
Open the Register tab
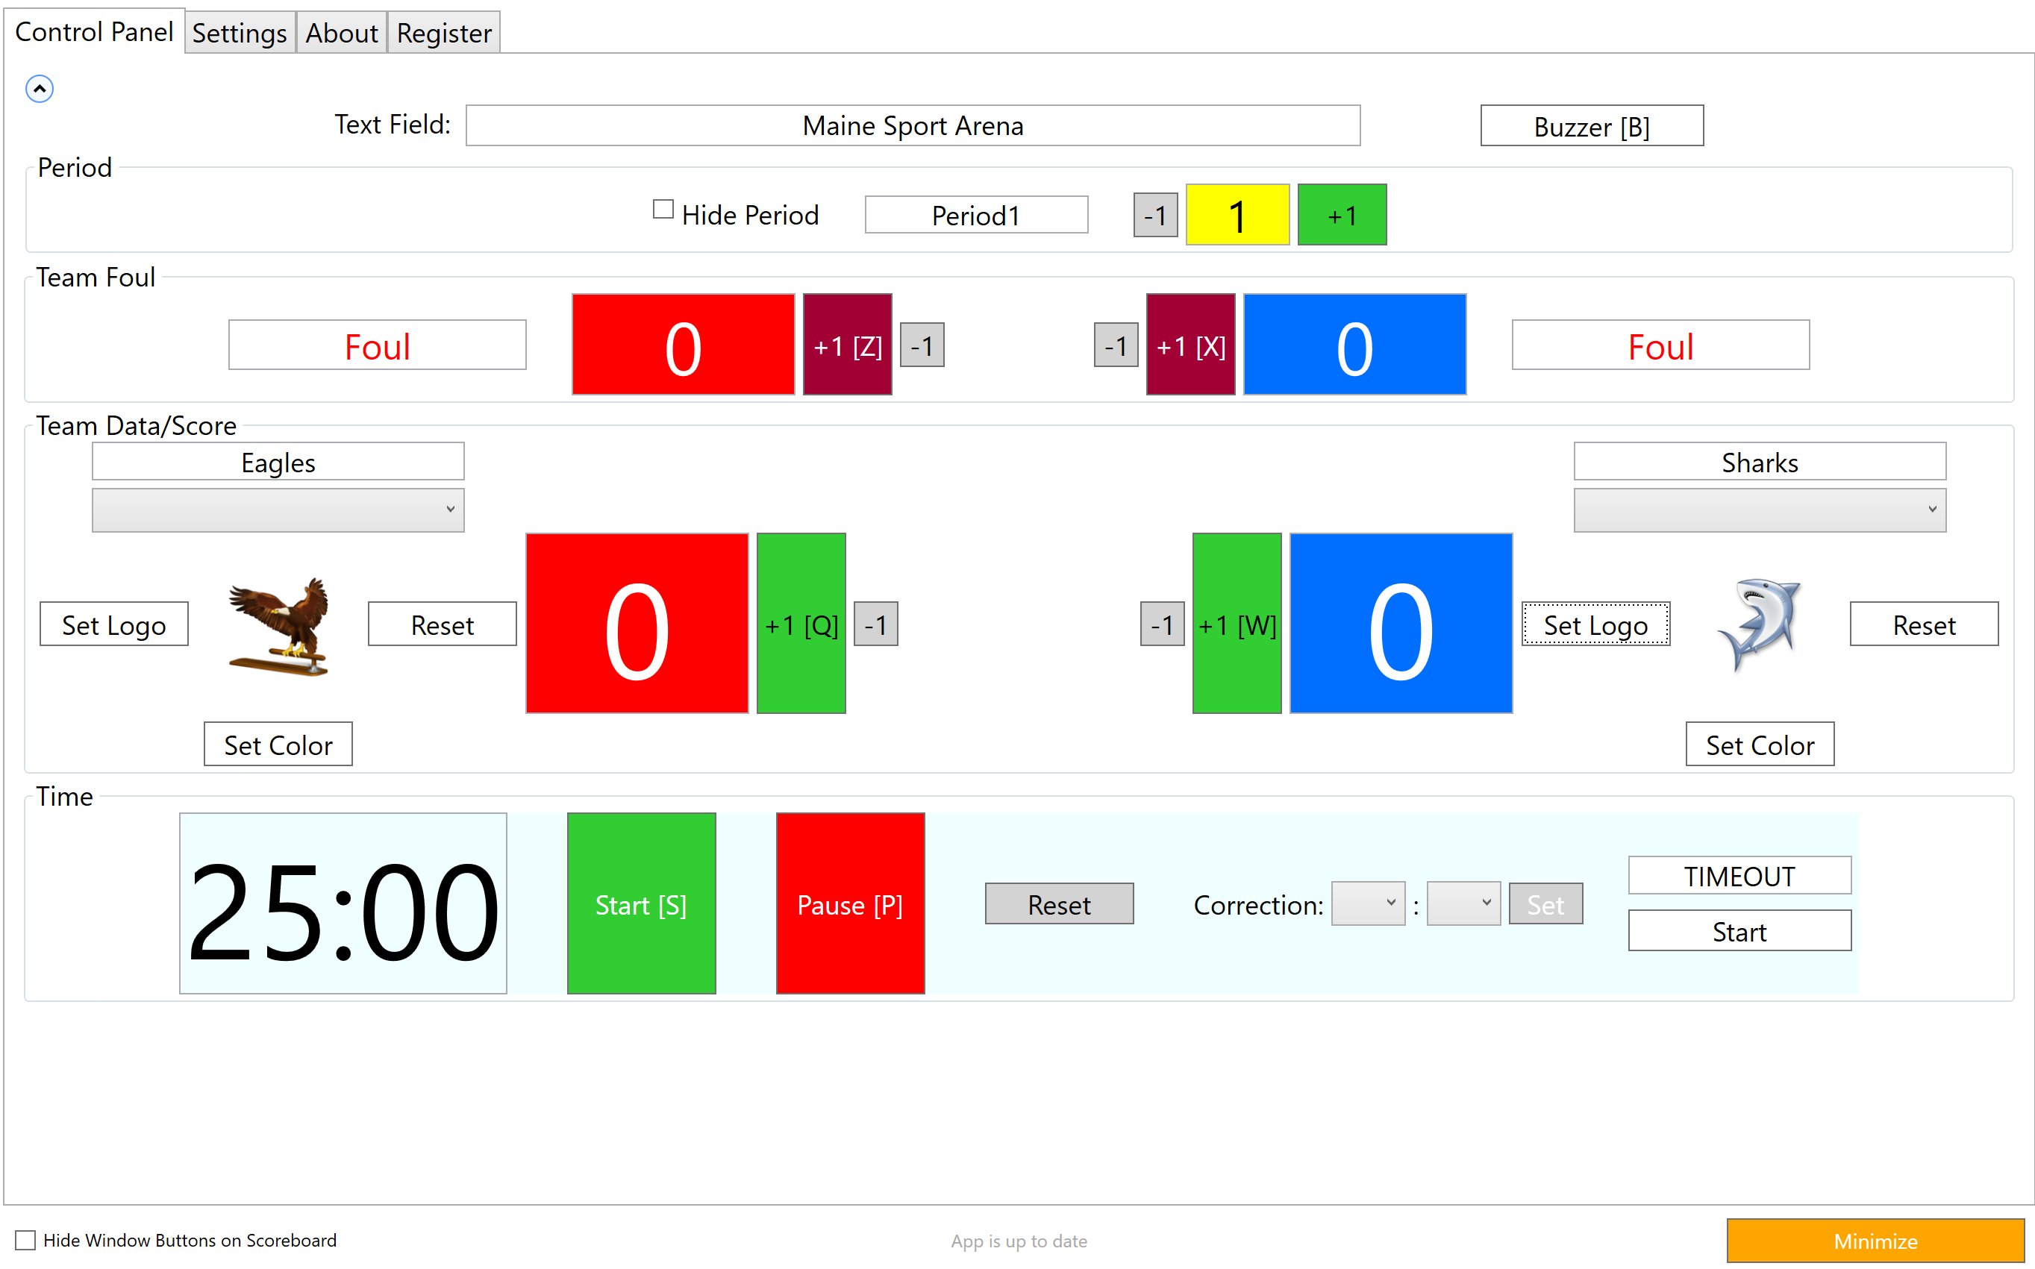point(443,33)
